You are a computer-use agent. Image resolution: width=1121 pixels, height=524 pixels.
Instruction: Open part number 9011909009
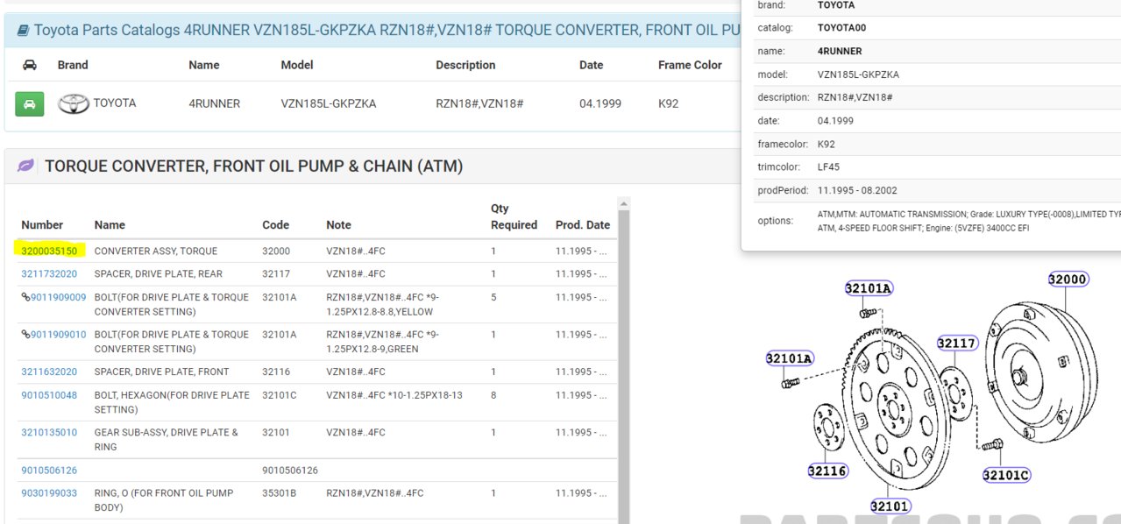(59, 297)
